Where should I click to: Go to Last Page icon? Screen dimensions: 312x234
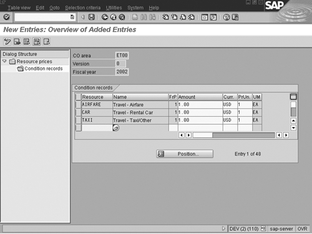tap(192, 17)
